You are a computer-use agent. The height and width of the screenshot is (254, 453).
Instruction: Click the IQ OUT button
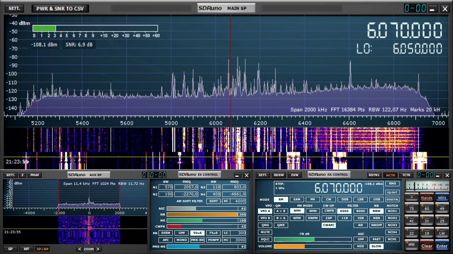392,192
